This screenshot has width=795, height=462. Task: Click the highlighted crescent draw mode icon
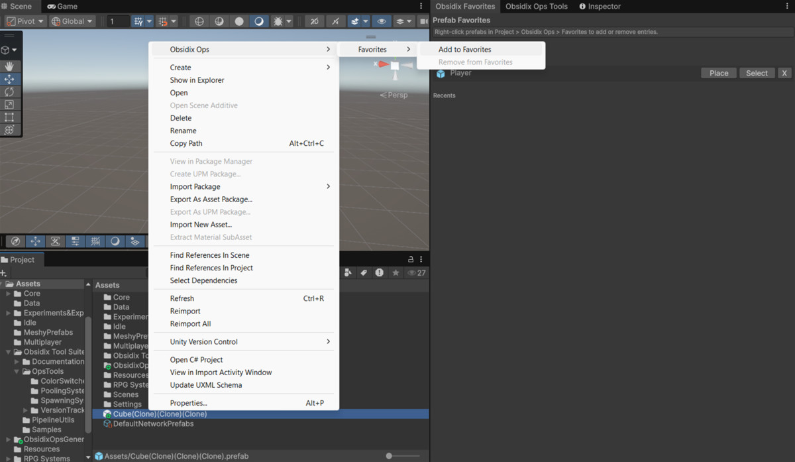pyautogui.click(x=259, y=21)
